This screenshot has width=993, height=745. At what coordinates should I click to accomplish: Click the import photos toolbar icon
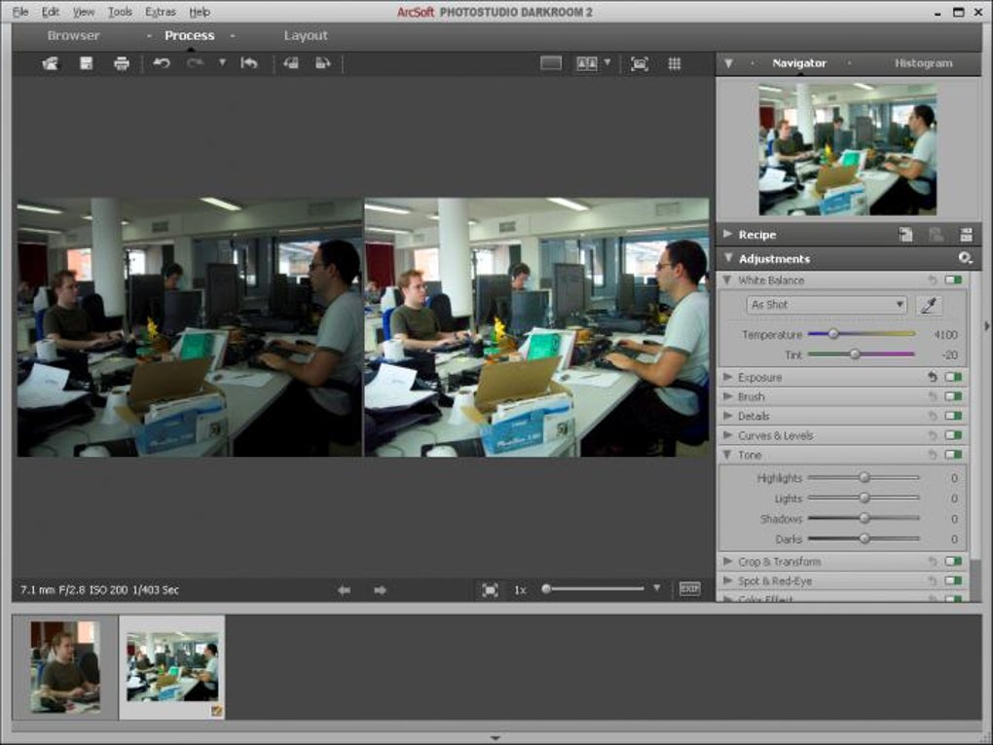click(x=51, y=63)
